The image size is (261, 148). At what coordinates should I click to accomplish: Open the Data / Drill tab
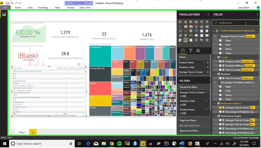(x=85, y=7)
